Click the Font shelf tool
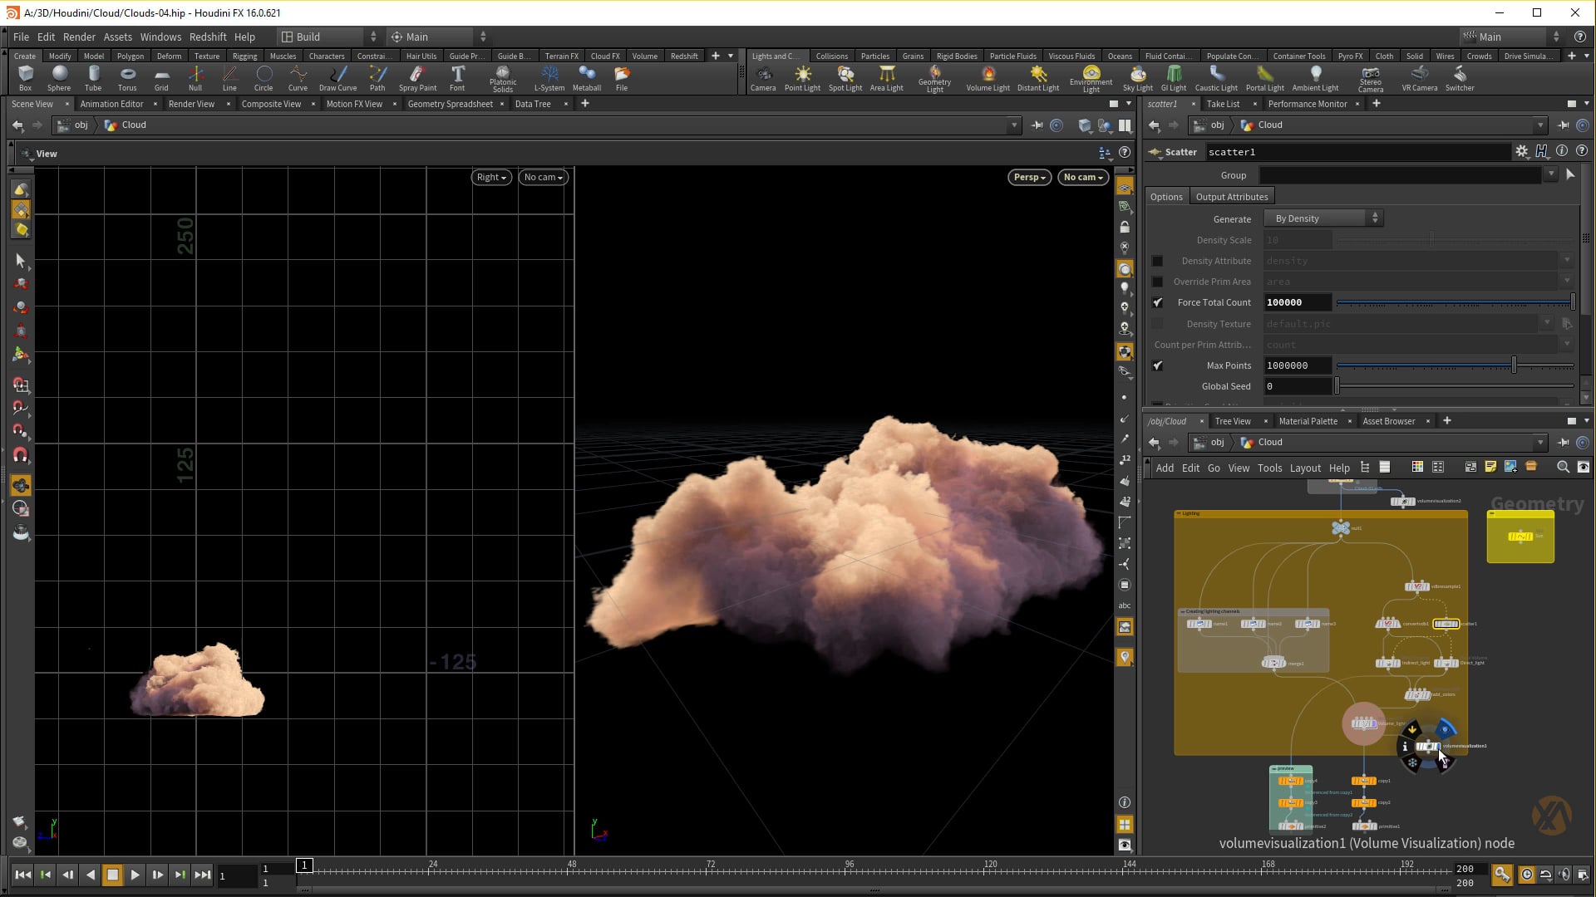The image size is (1596, 897). (457, 78)
